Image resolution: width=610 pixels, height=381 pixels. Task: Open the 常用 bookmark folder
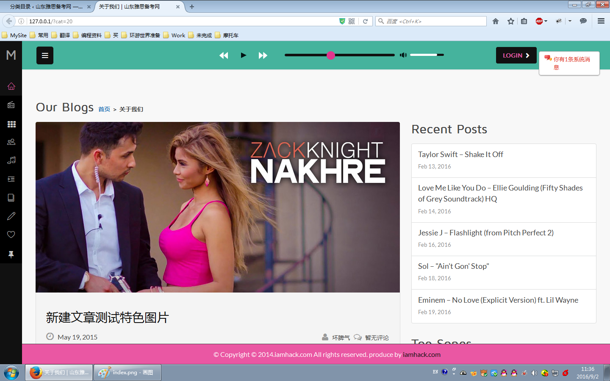point(39,35)
